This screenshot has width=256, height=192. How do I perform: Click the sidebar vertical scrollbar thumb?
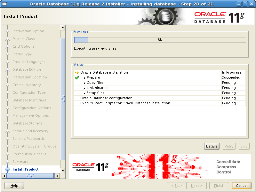[63, 99]
